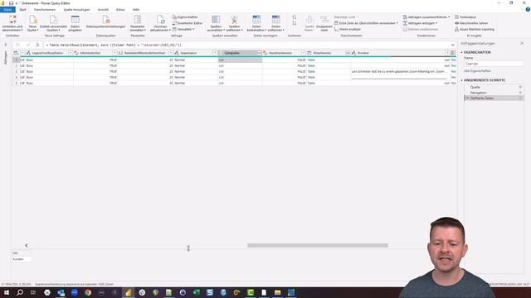This screenshot has height=298, width=531.
Task: Click the Daten eingeben icon
Action: point(76,19)
